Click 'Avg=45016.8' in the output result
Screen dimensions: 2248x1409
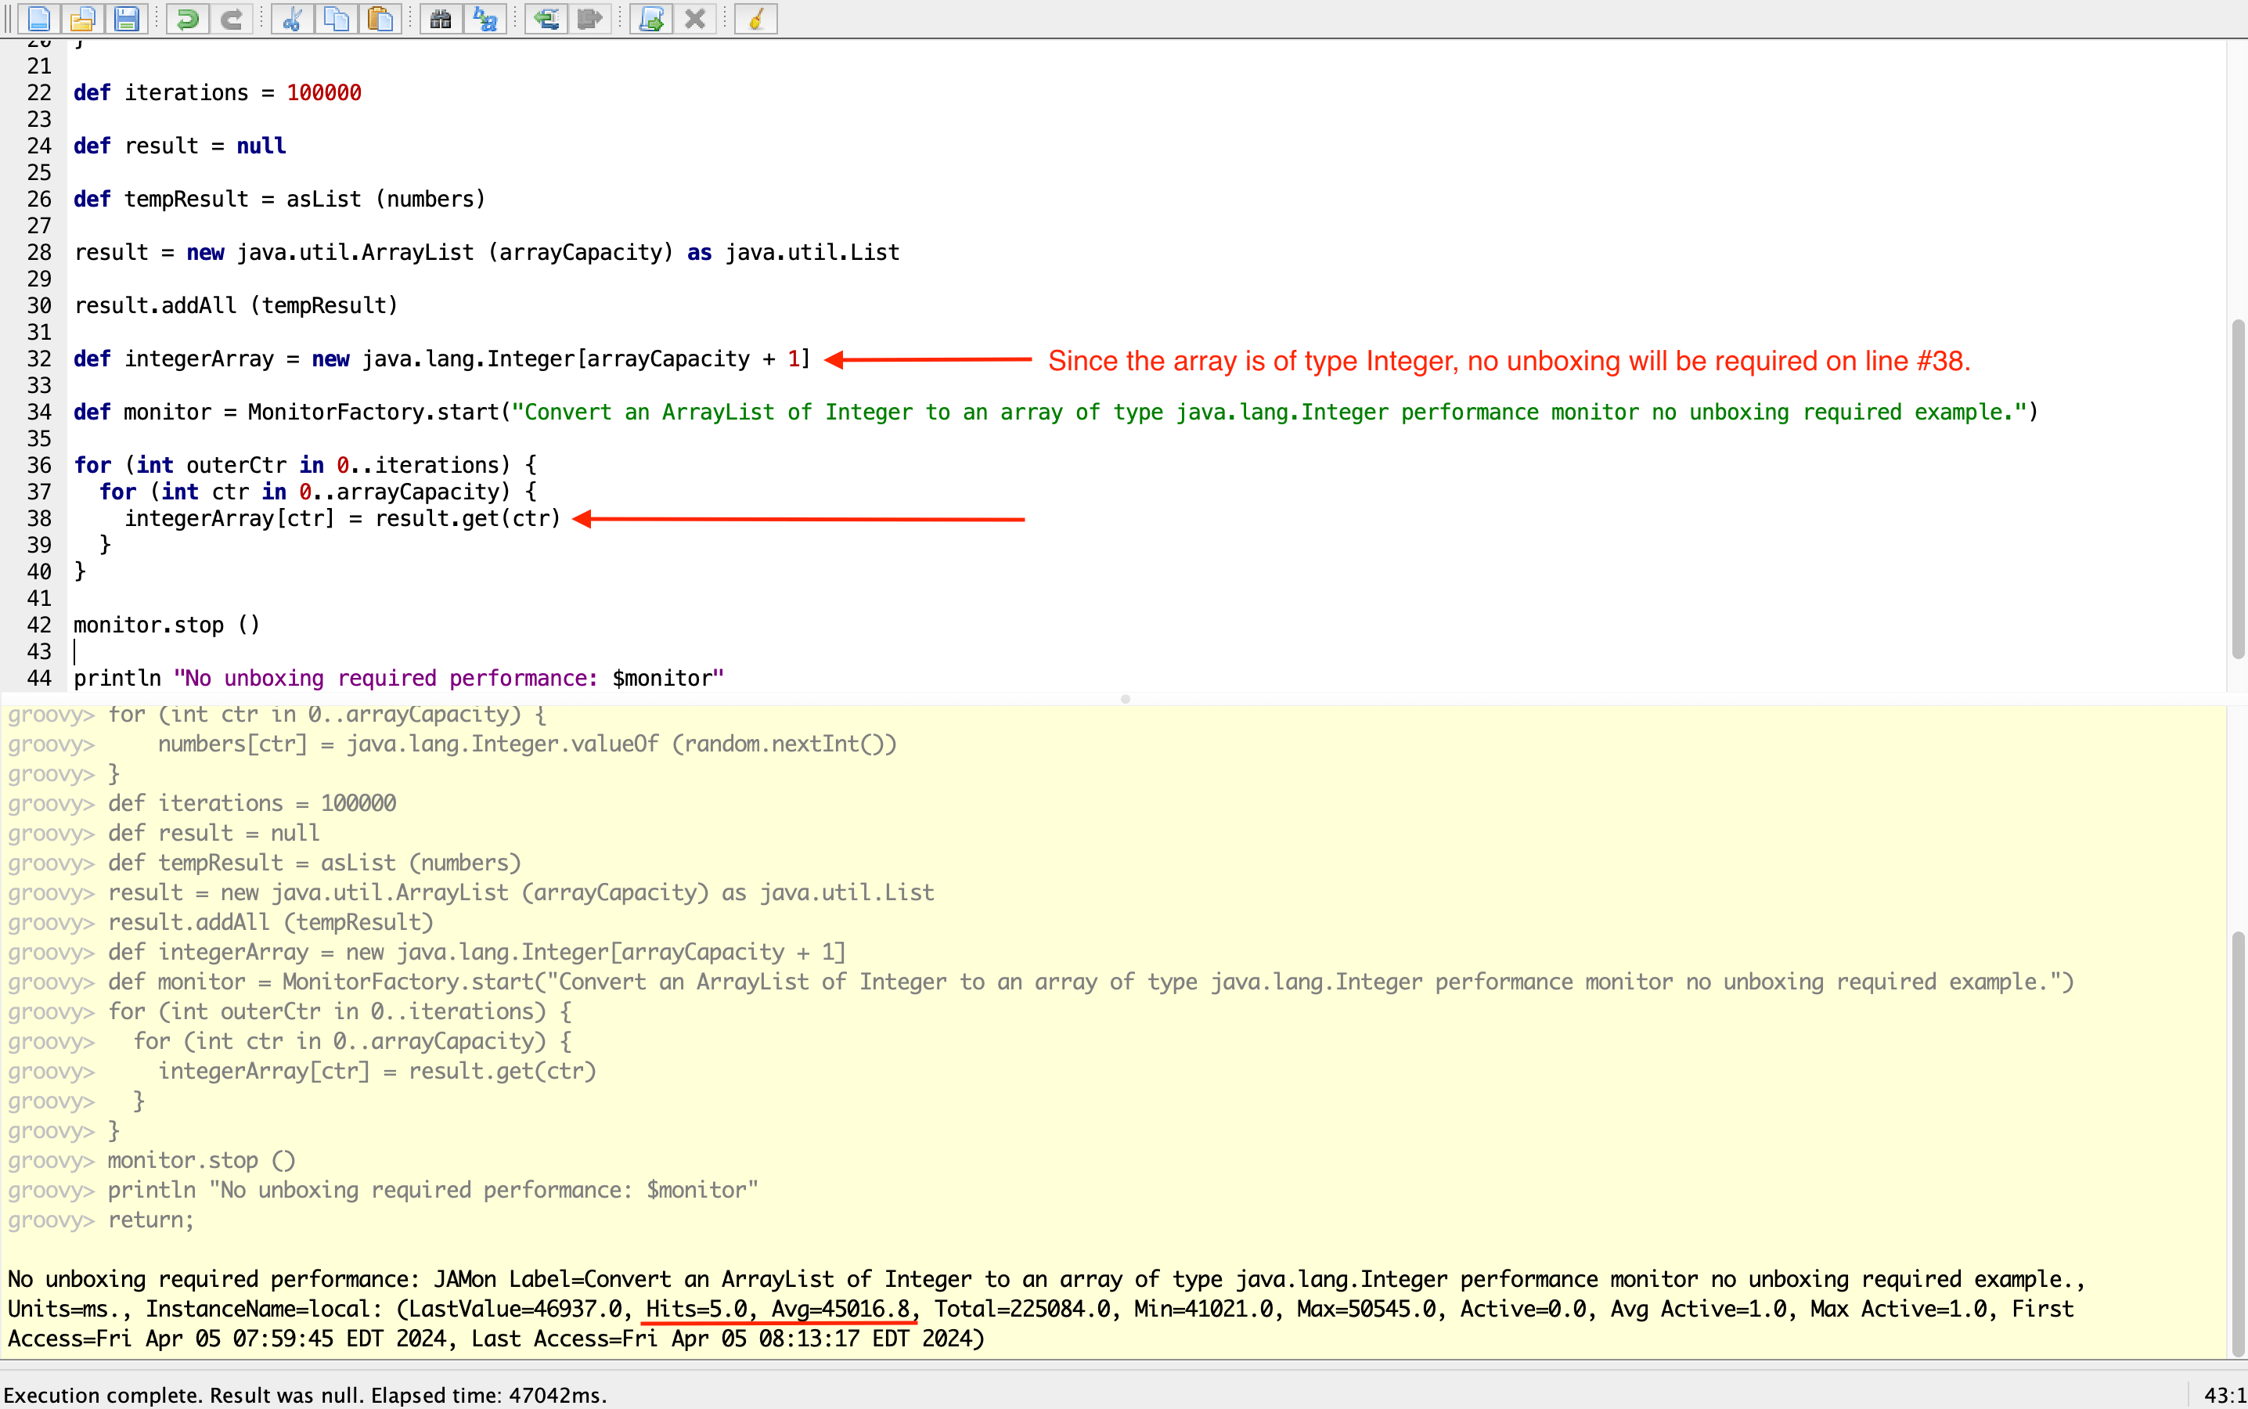point(841,1308)
